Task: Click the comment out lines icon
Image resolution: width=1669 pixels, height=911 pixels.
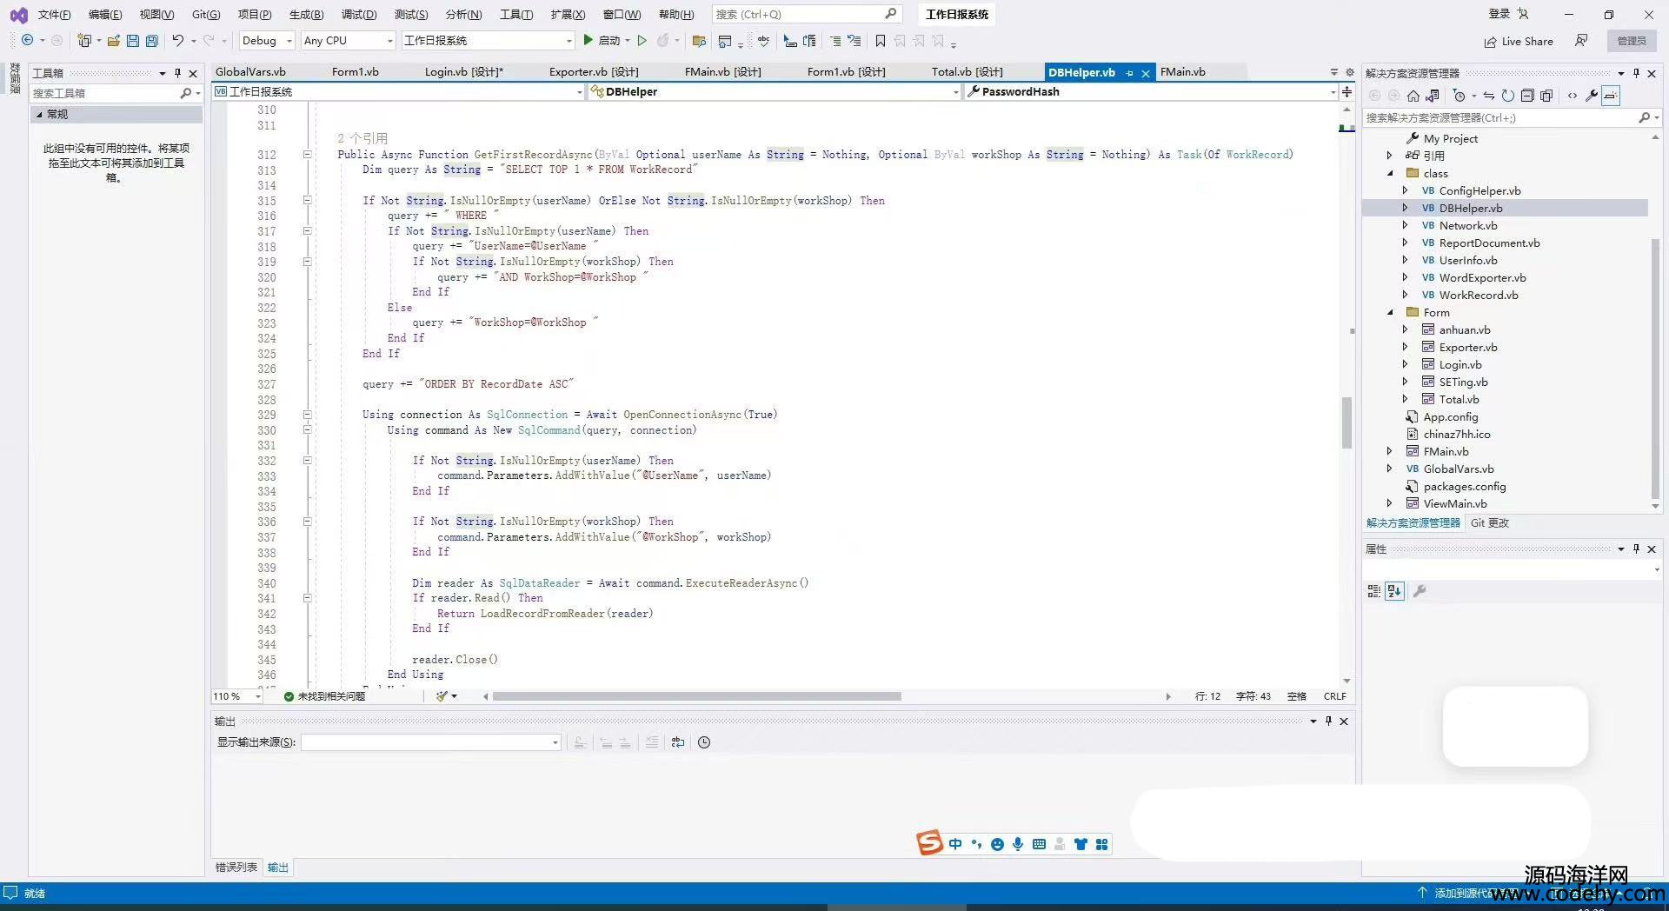Action: click(835, 41)
